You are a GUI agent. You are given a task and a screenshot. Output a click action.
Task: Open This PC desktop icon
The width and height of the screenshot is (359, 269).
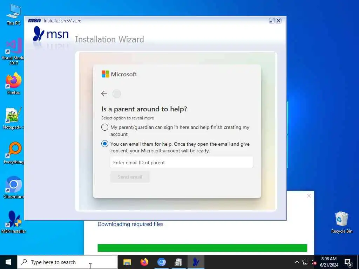[x=14, y=14]
